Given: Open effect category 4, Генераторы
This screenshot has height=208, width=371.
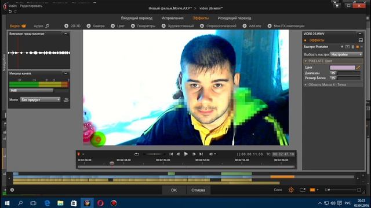Looking at the screenshot, I should pyautogui.click(x=143, y=26).
